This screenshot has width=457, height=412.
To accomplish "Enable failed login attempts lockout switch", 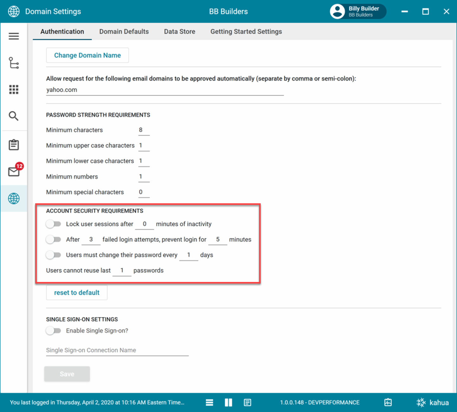I will (53, 239).
